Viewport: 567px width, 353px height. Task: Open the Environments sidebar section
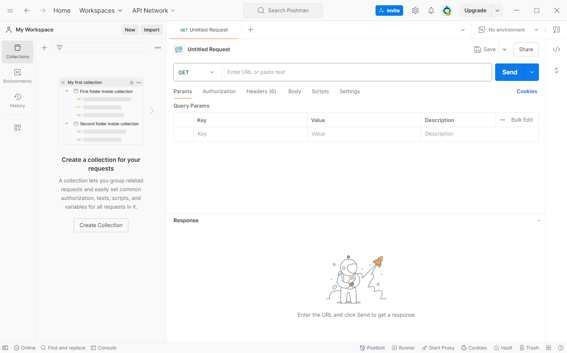click(18, 76)
